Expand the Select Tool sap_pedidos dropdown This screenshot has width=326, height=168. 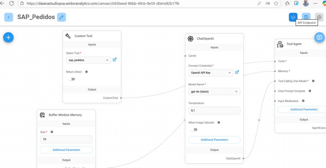point(88,60)
